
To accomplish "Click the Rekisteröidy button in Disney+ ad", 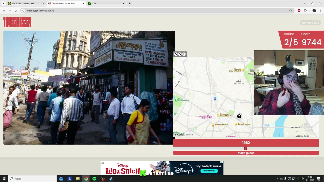I will (x=209, y=171).
